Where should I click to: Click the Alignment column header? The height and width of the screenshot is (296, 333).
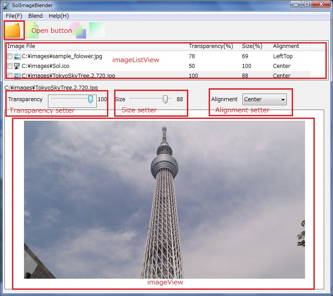[x=290, y=46]
